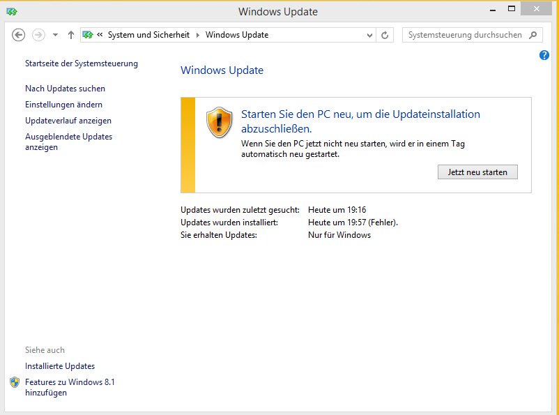Click the blue Windows Update page heading
The width and height of the screenshot is (559, 415).
pyautogui.click(x=222, y=70)
